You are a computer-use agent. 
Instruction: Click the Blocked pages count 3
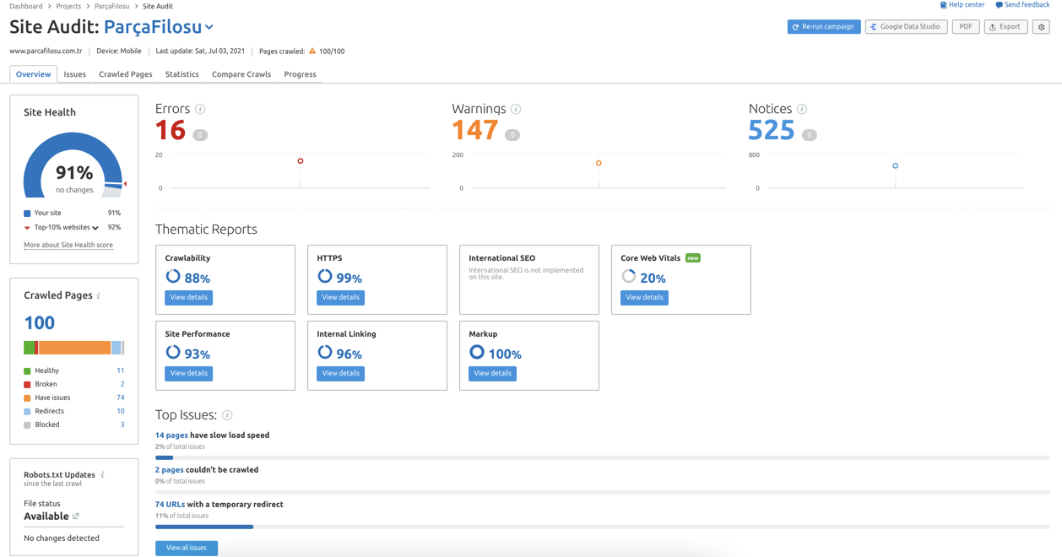point(122,425)
